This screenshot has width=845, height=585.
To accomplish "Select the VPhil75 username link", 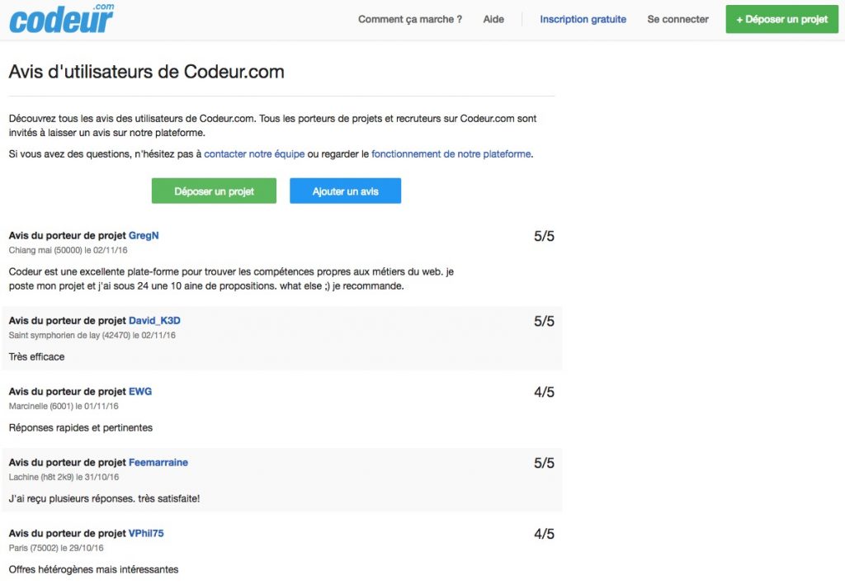I will point(146,533).
